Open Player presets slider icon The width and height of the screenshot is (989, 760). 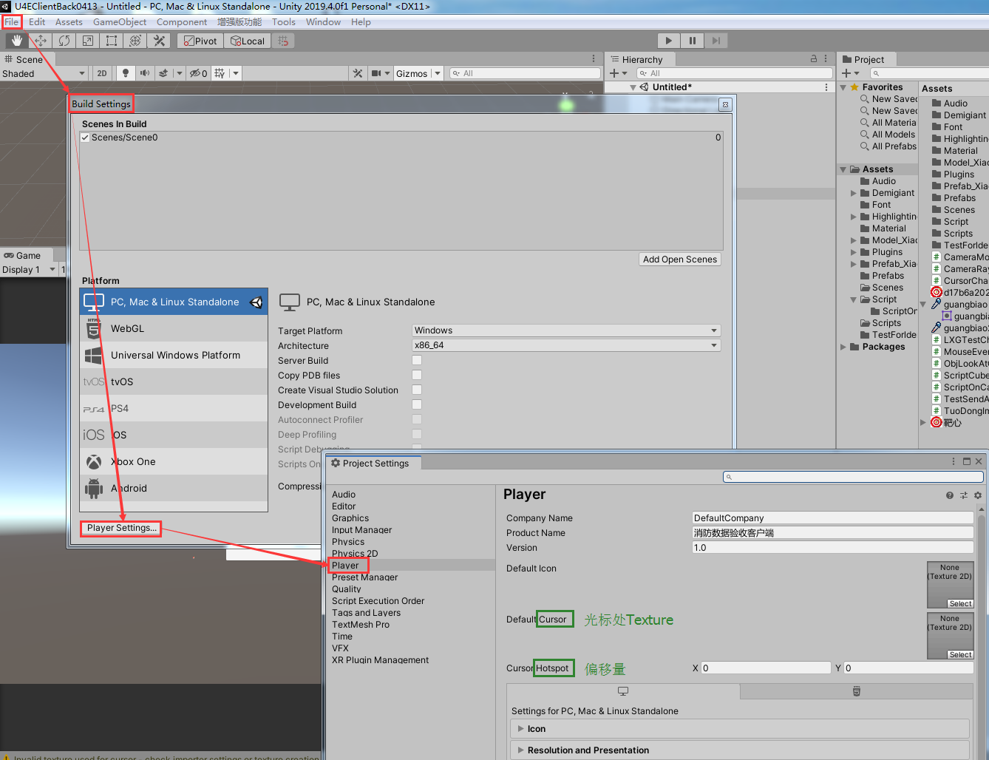coord(964,495)
